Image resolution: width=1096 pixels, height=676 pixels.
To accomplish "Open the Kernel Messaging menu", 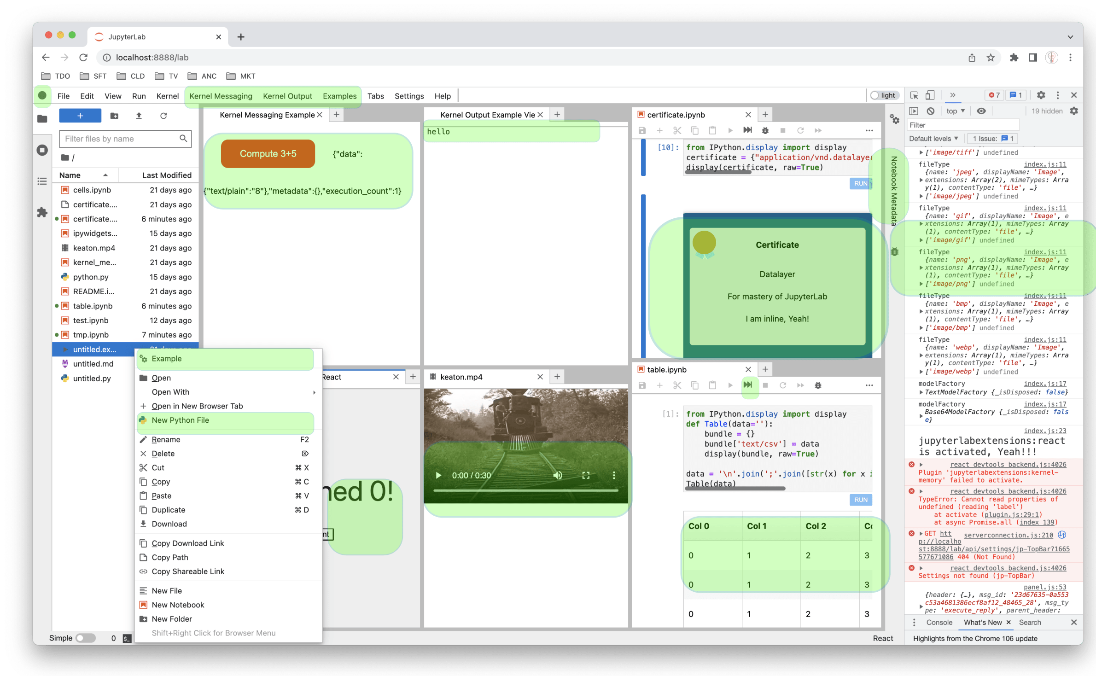I will point(221,96).
